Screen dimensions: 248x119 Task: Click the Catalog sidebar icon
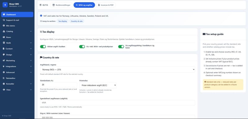pos(4,31)
